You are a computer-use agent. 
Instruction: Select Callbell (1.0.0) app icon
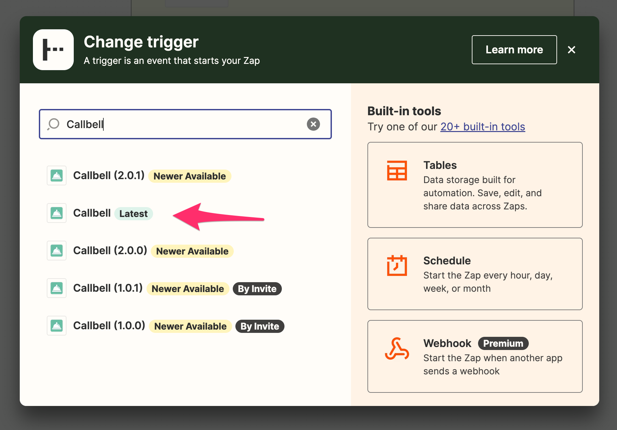click(57, 326)
